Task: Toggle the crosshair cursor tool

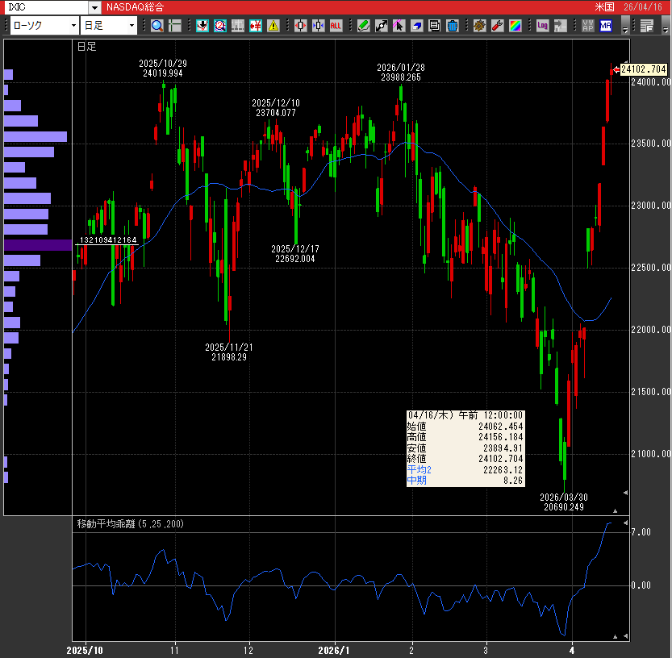Action: click(175, 26)
